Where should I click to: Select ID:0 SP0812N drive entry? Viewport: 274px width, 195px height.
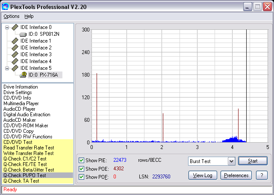[44, 34]
